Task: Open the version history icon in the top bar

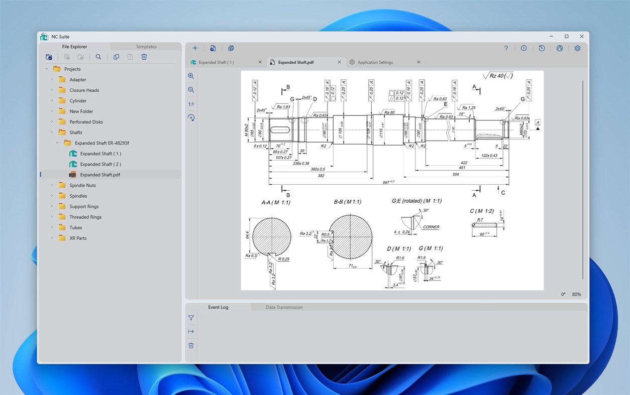Action: [x=542, y=48]
